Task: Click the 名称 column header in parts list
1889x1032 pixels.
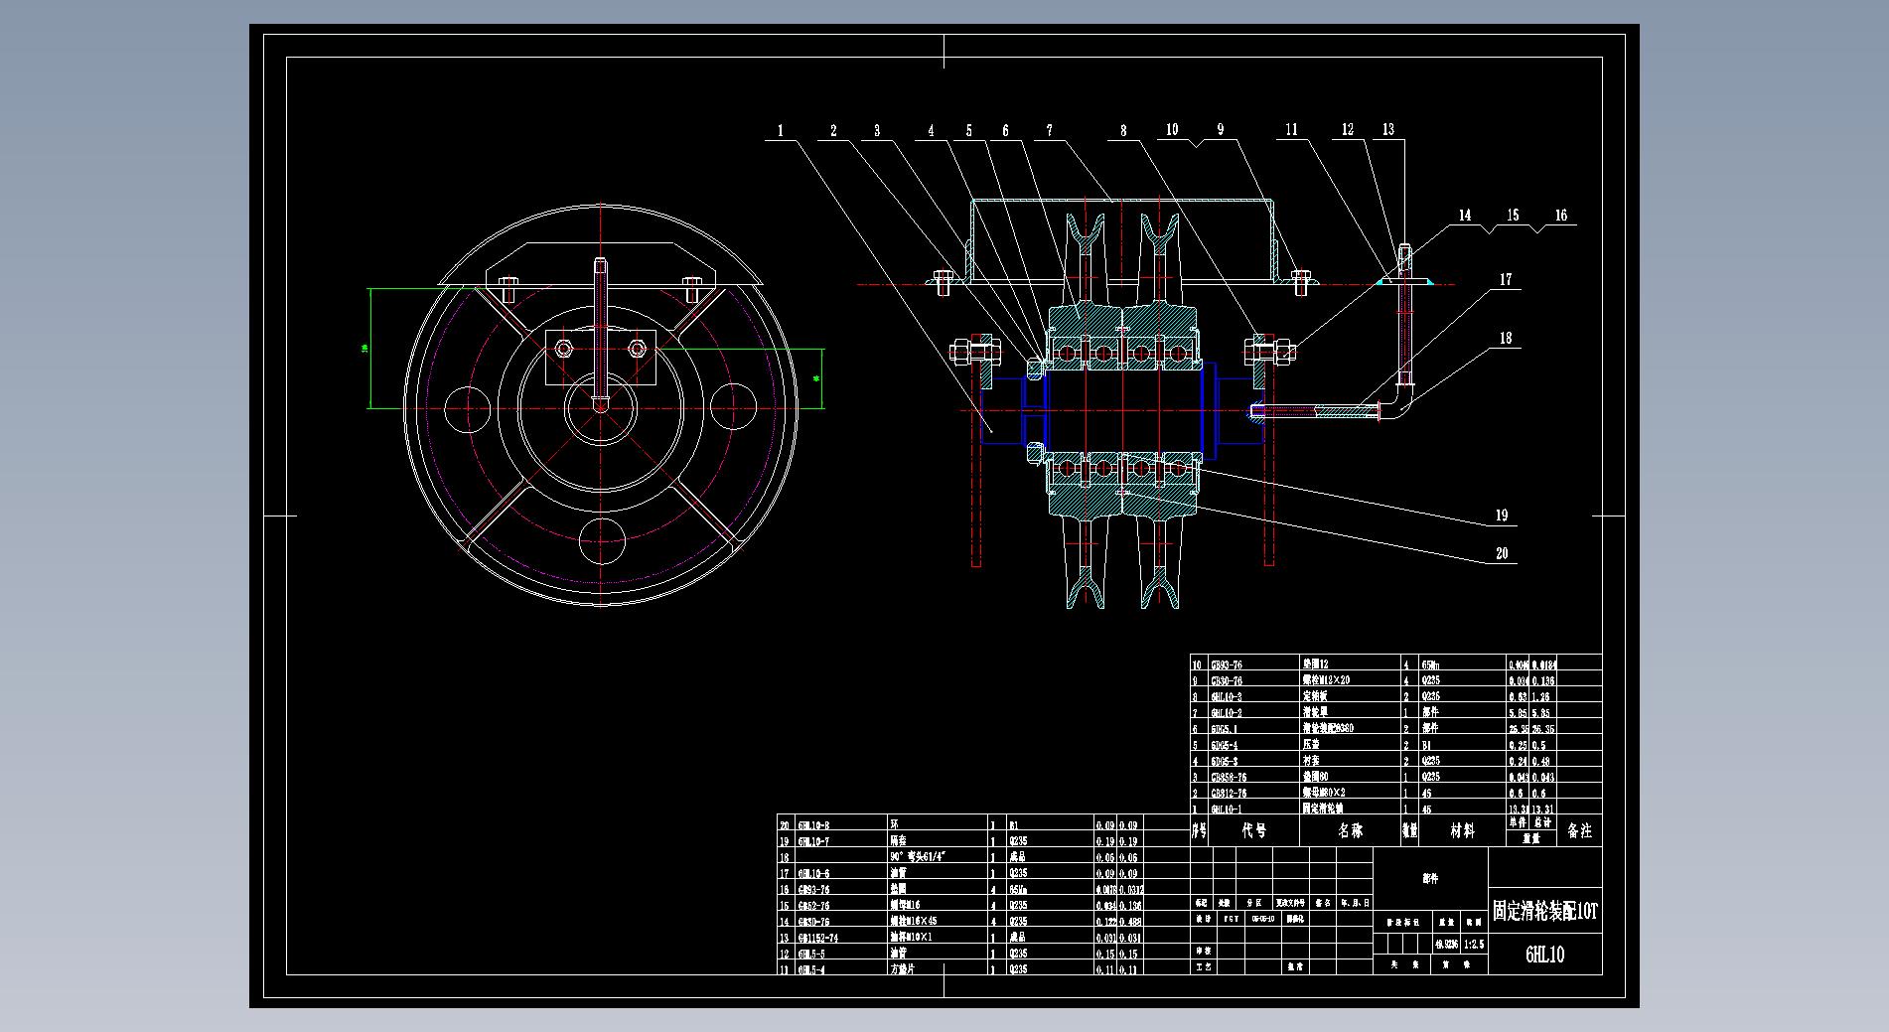Action: (x=1351, y=830)
